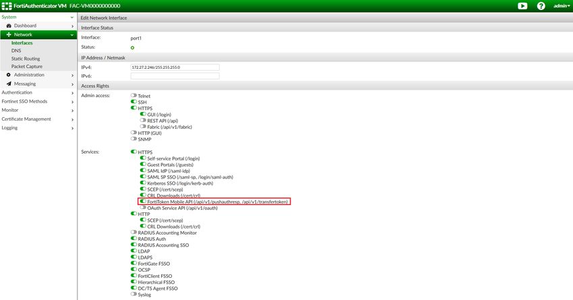
Task: Toggle RADIUS Accounting SSO service
Action: pyautogui.click(x=133, y=245)
